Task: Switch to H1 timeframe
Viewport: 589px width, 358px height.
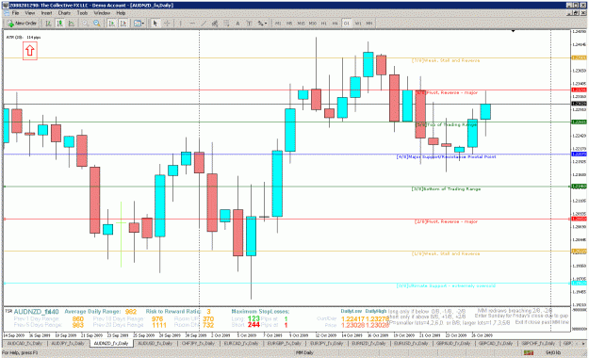Action: (324, 24)
